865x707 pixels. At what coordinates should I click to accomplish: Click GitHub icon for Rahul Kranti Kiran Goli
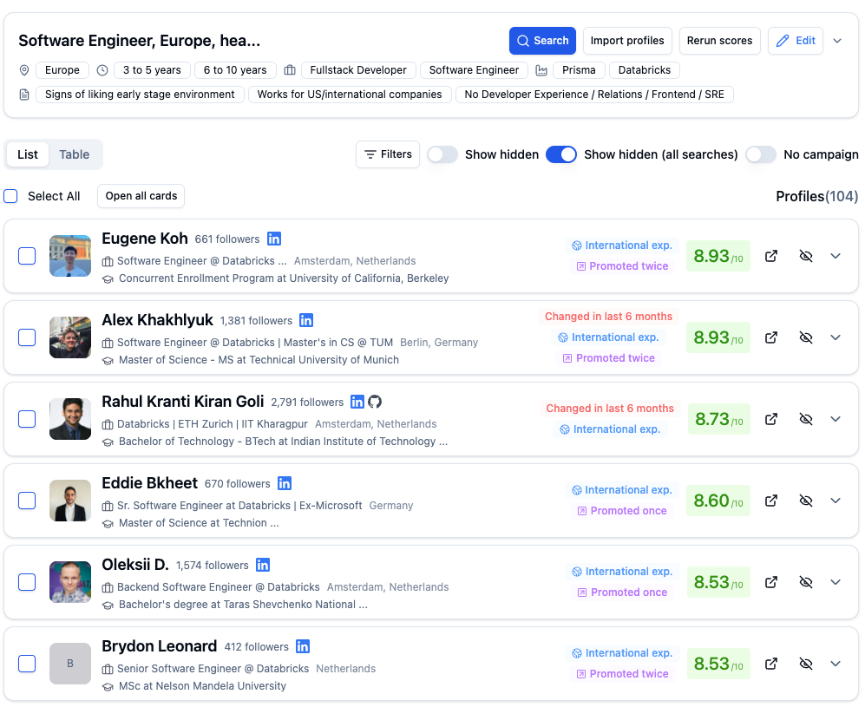point(375,402)
